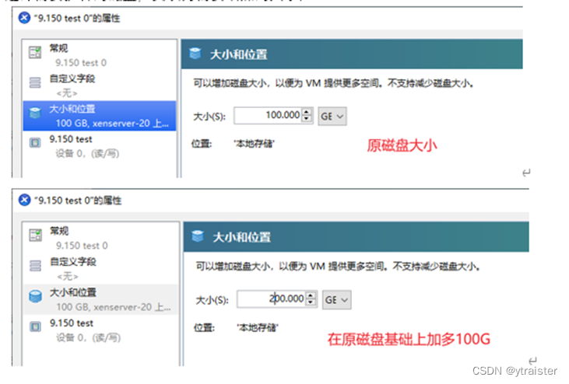Open 常规 tab in lower properties window
Viewport: 569px width, 384px height.
pyautogui.click(x=100, y=238)
